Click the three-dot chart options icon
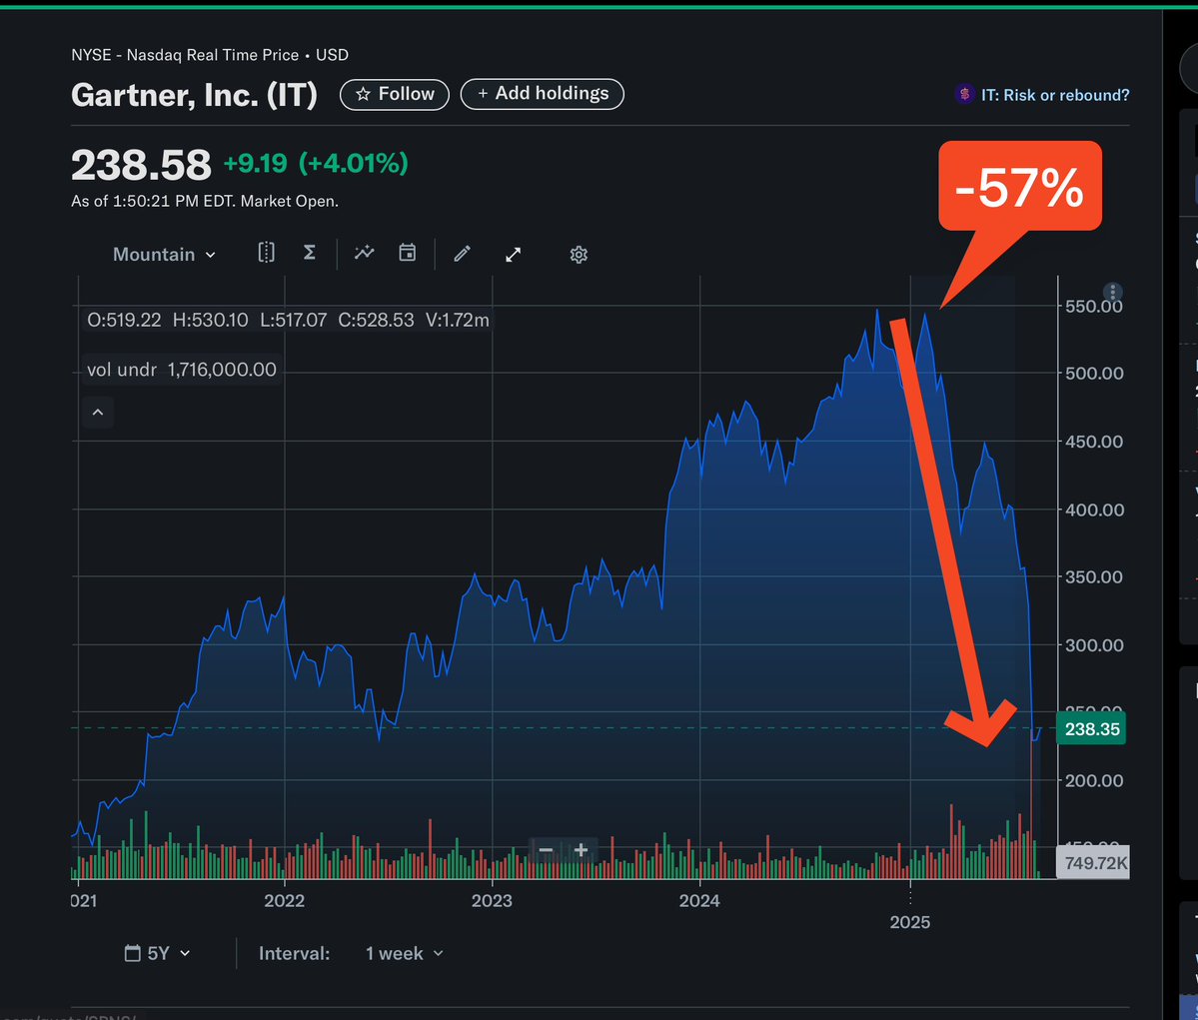Screen dimensions: 1198x1020 [1112, 292]
